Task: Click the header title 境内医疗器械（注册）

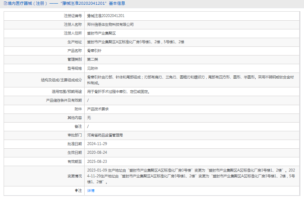Action: pyautogui.click(x=27, y=3)
